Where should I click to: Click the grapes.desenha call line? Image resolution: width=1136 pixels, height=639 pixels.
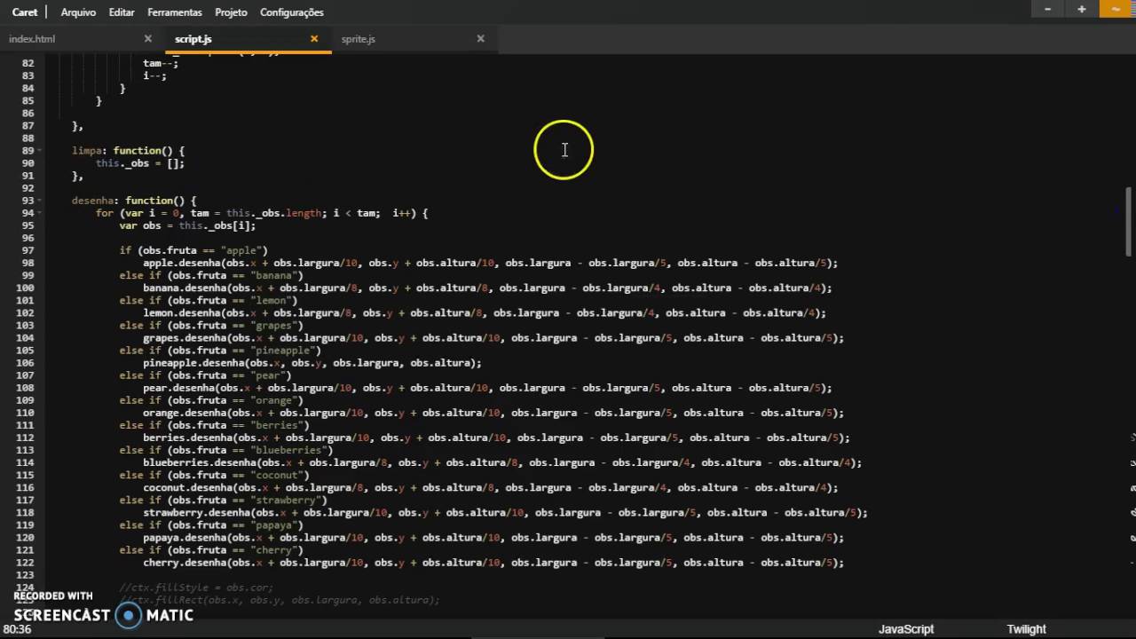click(x=493, y=337)
